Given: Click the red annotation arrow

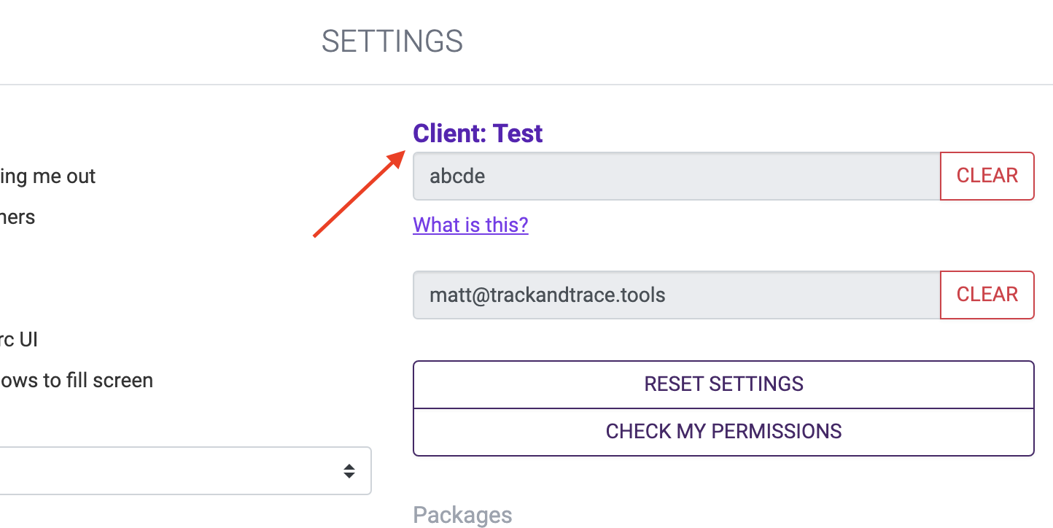Looking at the screenshot, I should tap(359, 194).
